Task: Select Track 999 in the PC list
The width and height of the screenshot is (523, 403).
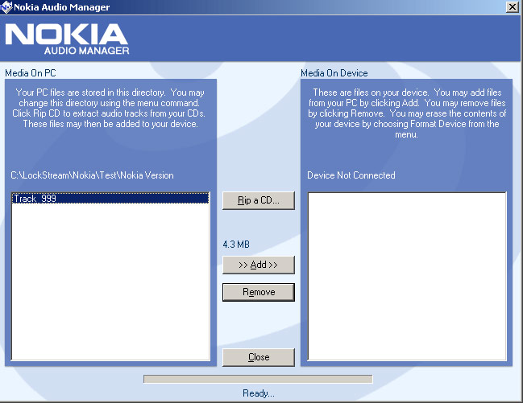Action: tap(35, 198)
